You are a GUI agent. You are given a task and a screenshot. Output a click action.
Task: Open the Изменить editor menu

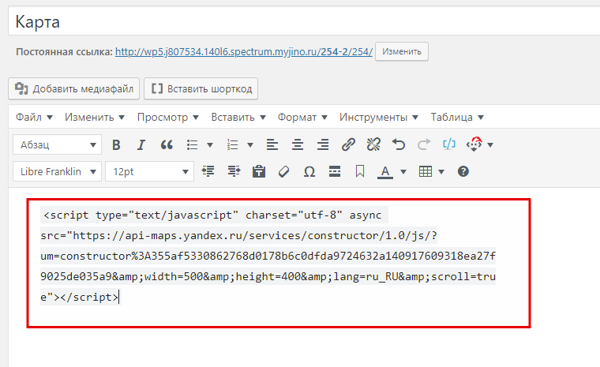(x=95, y=117)
